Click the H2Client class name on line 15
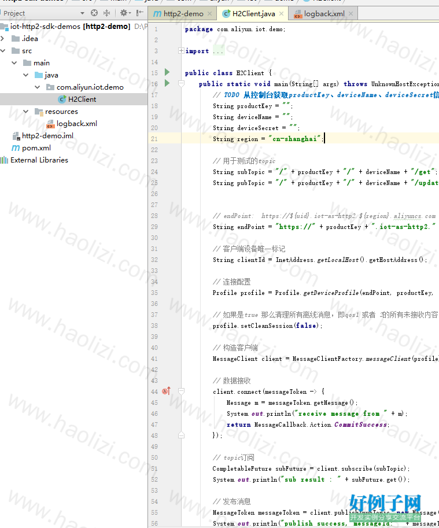The width and height of the screenshot is (439, 528). point(250,73)
